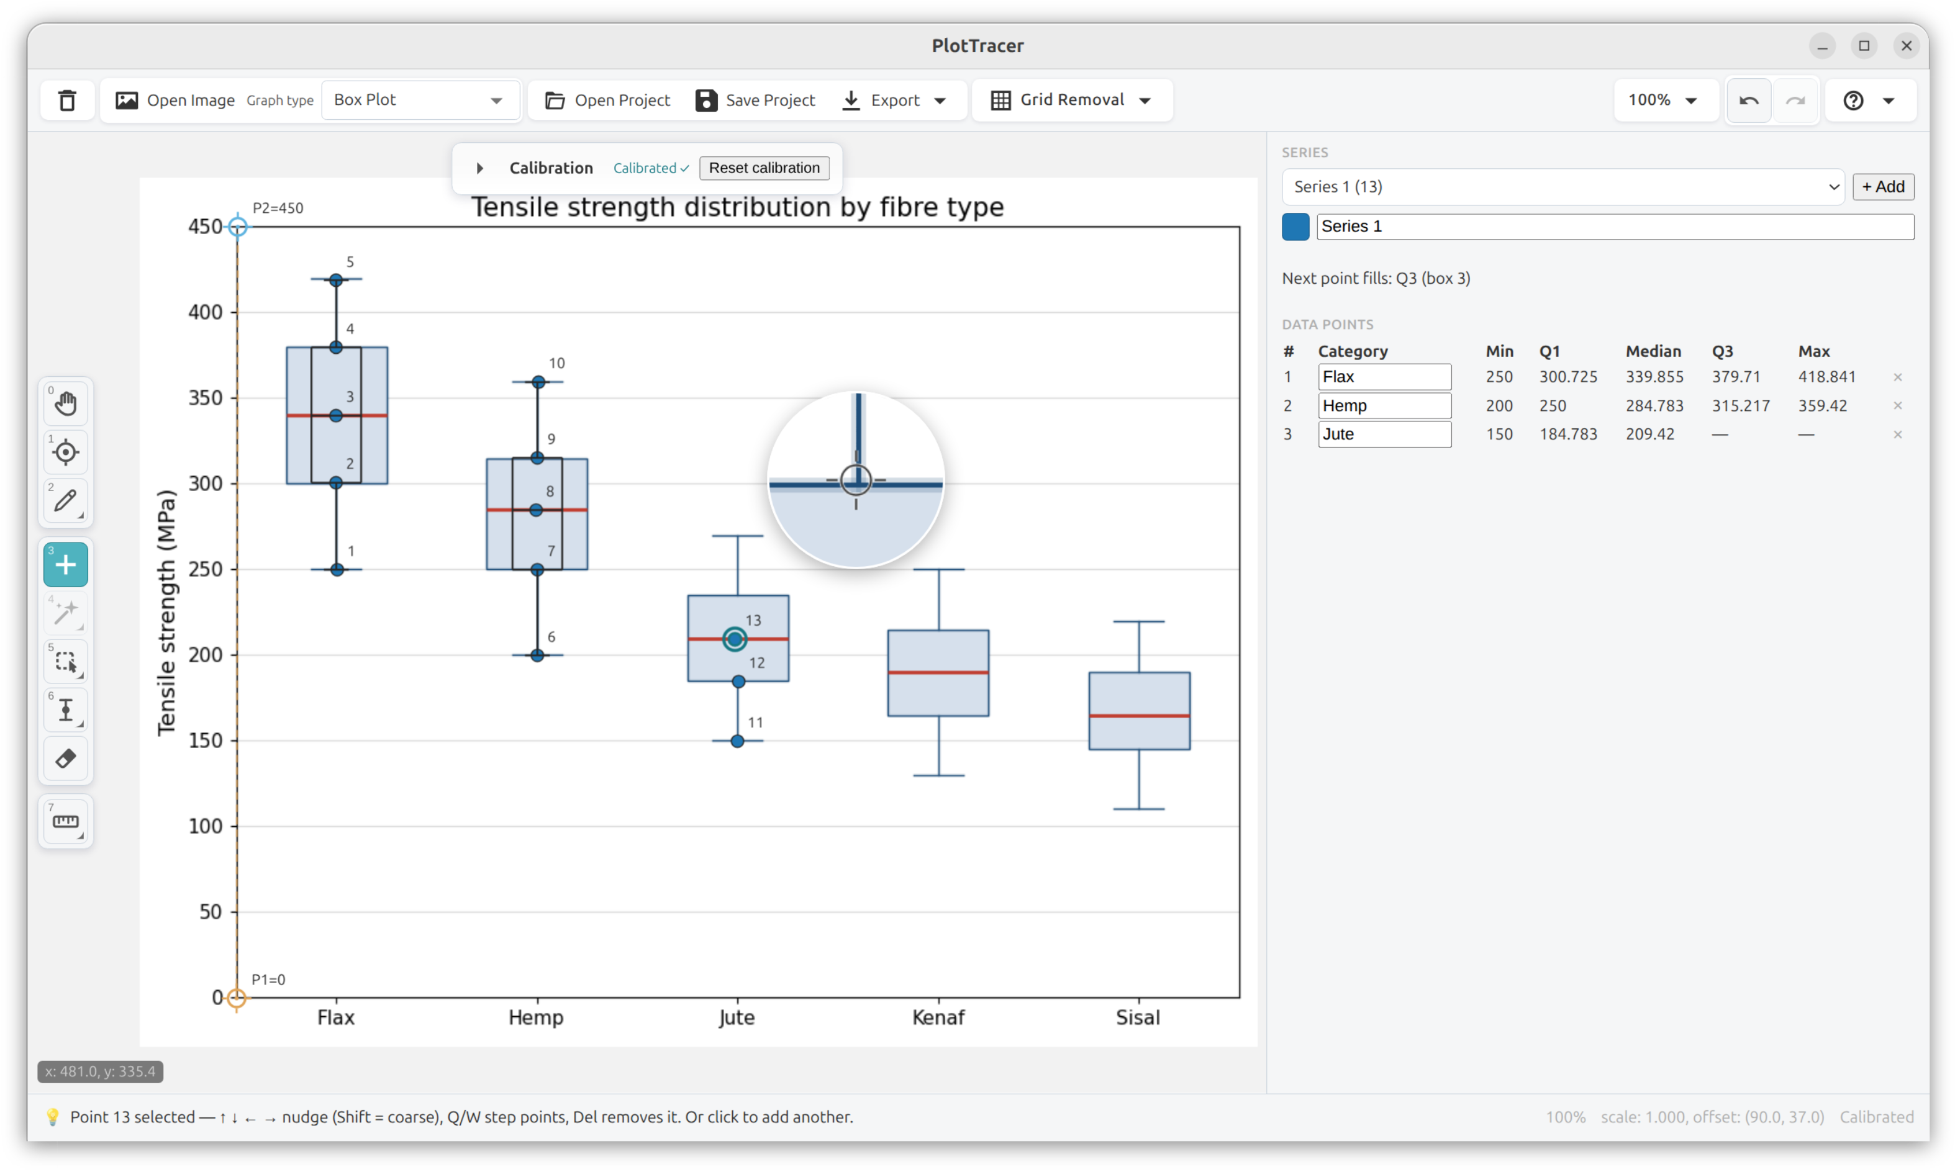Click data point 3 on Flax median

(336, 415)
